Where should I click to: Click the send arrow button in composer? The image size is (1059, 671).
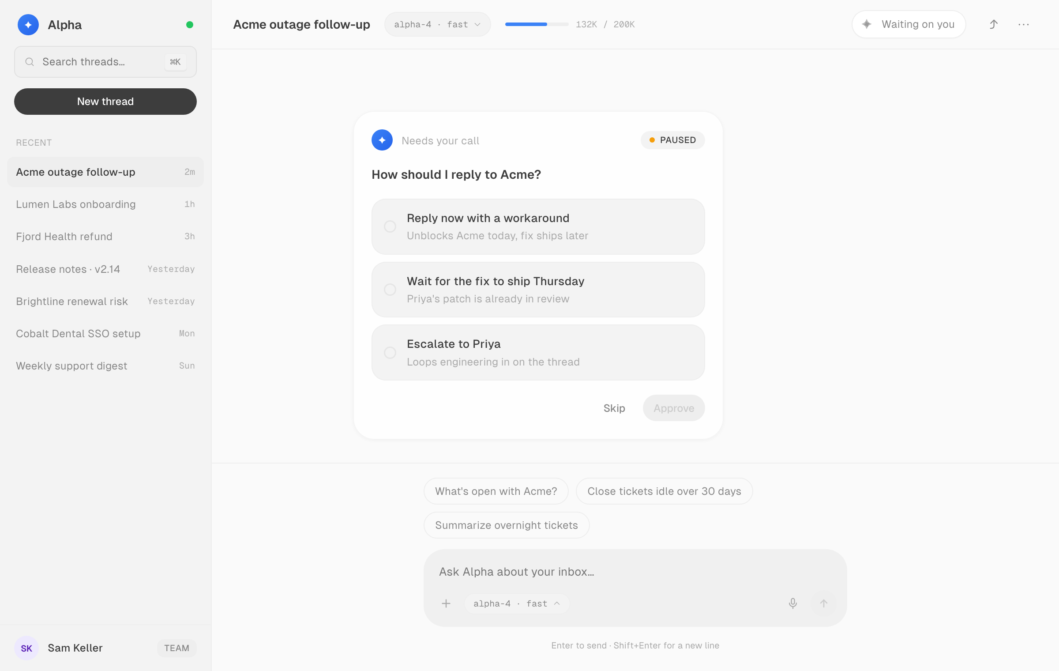click(824, 603)
